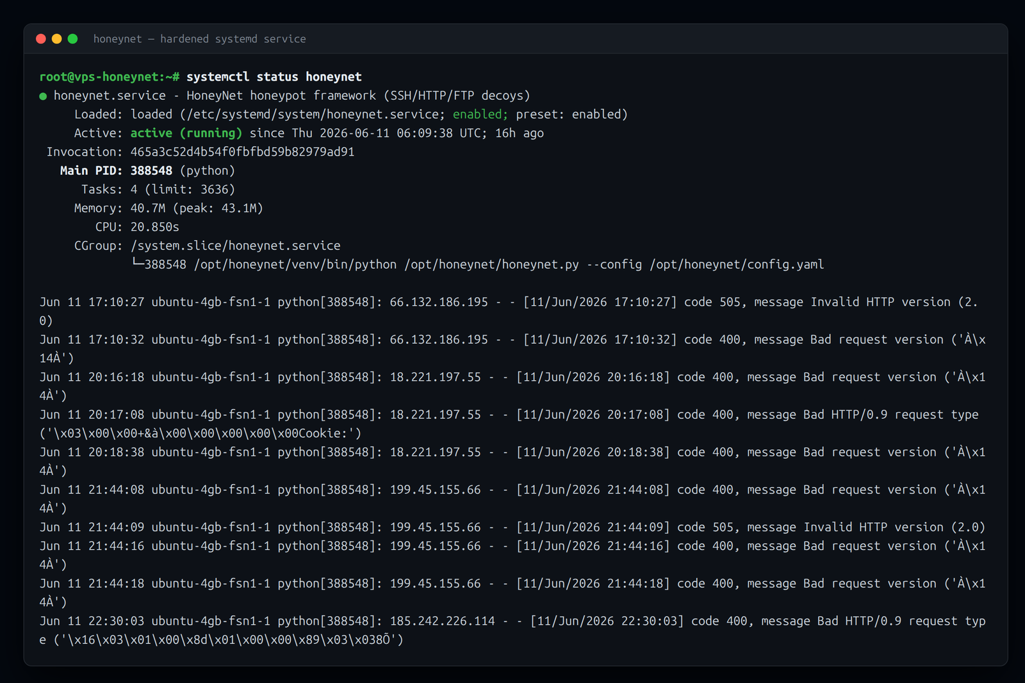Viewport: 1025px width, 683px height.
Task: Click the text '(SSH/HTTP/FTP decoys)'
Action: point(457,95)
